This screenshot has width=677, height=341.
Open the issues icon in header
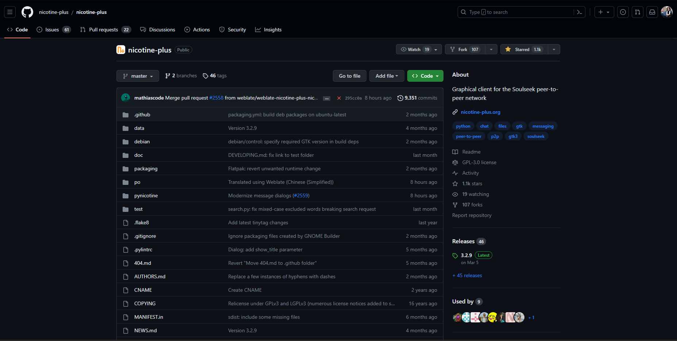pyautogui.click(x=623, y=12)
